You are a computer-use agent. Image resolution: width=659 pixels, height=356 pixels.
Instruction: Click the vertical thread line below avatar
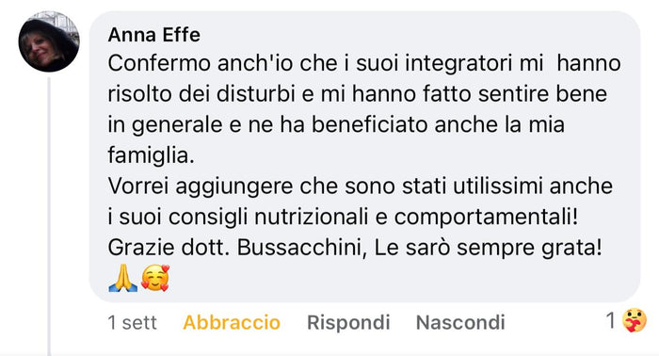(x=49, y=215)
